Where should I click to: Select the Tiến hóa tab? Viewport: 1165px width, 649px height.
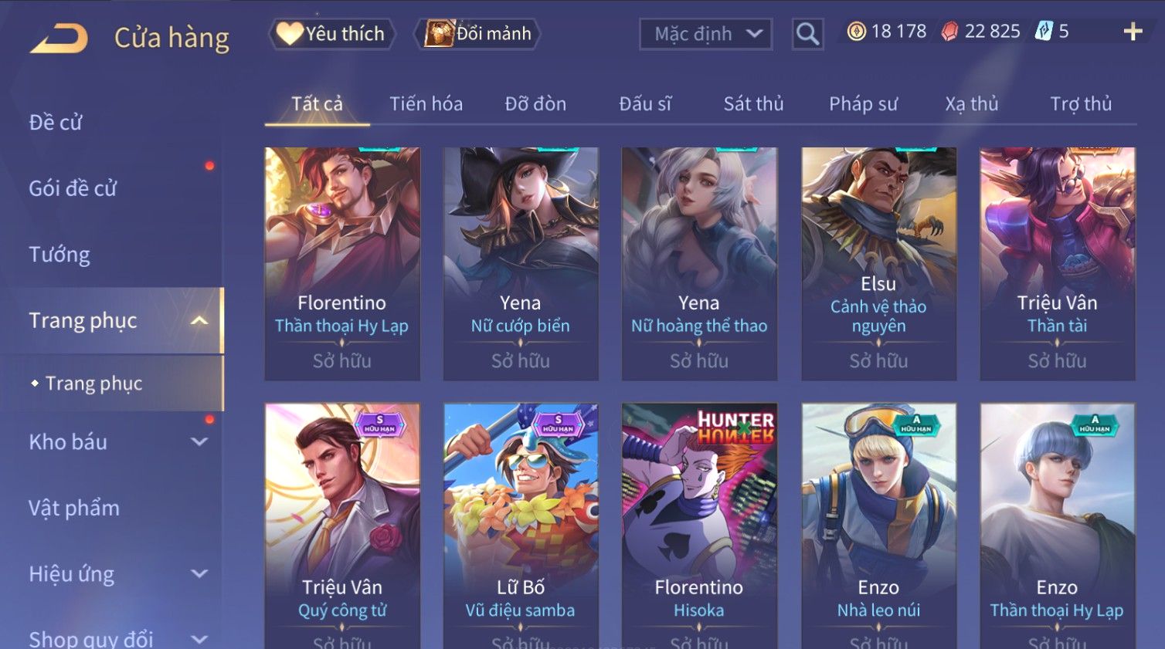[426, 104]
